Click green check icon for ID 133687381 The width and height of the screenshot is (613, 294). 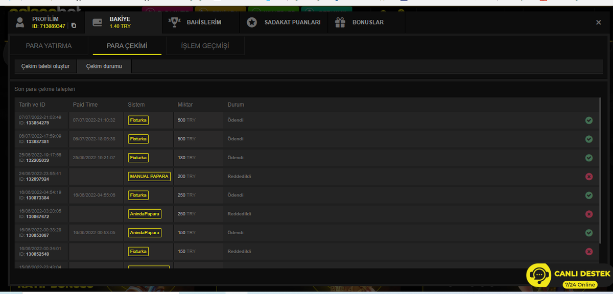pyautogui.click(x=588, y=139)
